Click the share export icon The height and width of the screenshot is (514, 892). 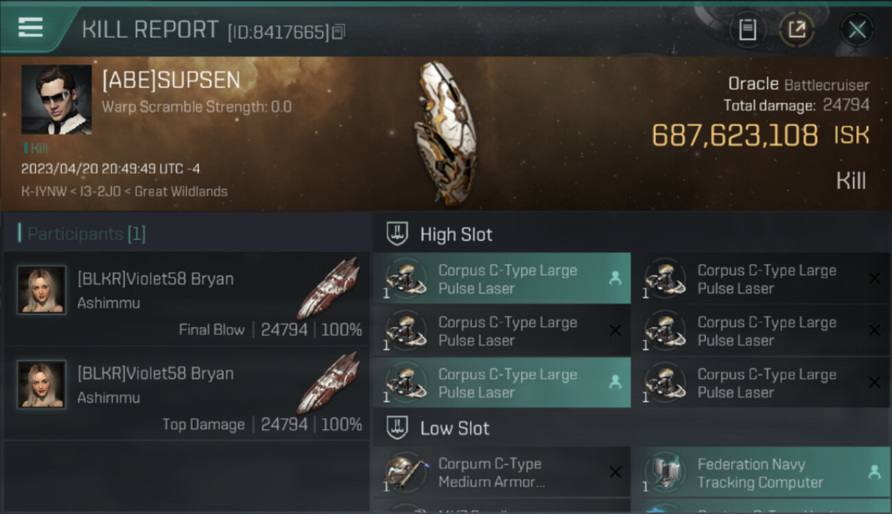pyautogui.click(x=797, y=29)
